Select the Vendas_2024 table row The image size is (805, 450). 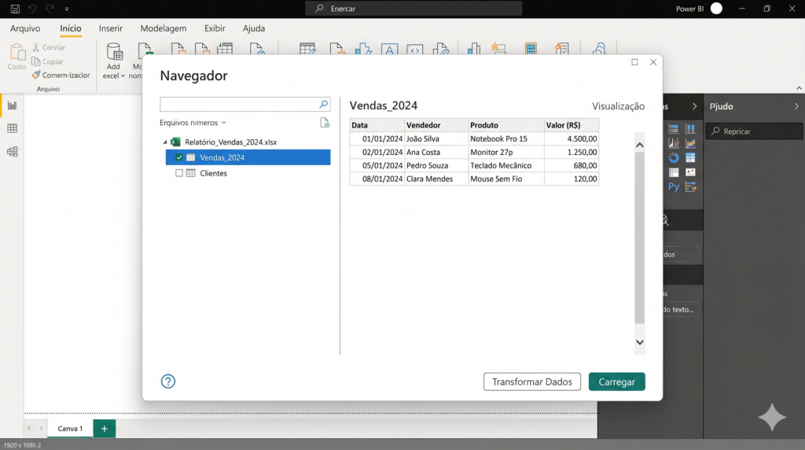248,157
